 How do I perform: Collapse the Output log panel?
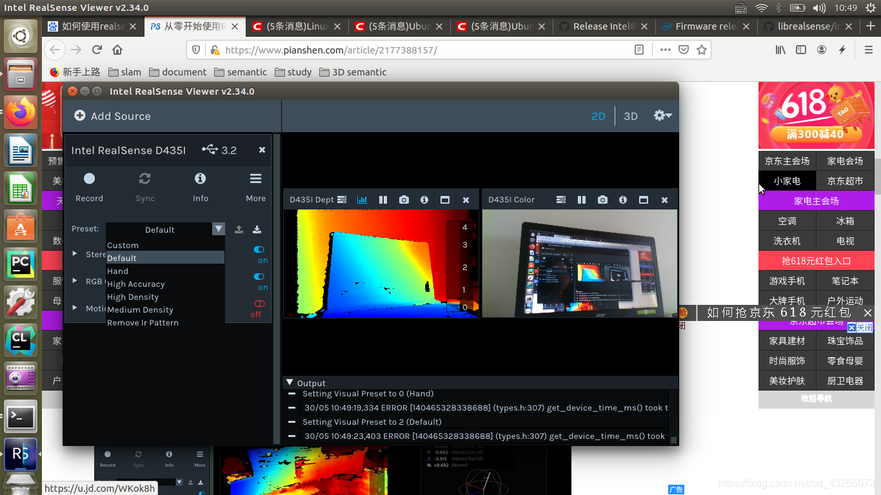(290, 382)
